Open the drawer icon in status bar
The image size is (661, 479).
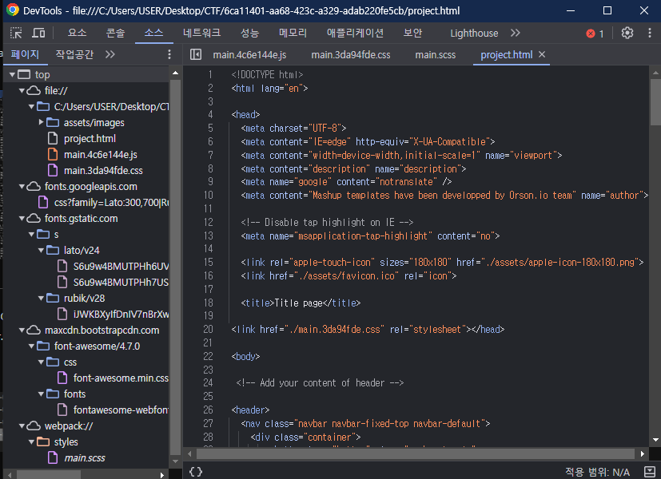[650, 472]
